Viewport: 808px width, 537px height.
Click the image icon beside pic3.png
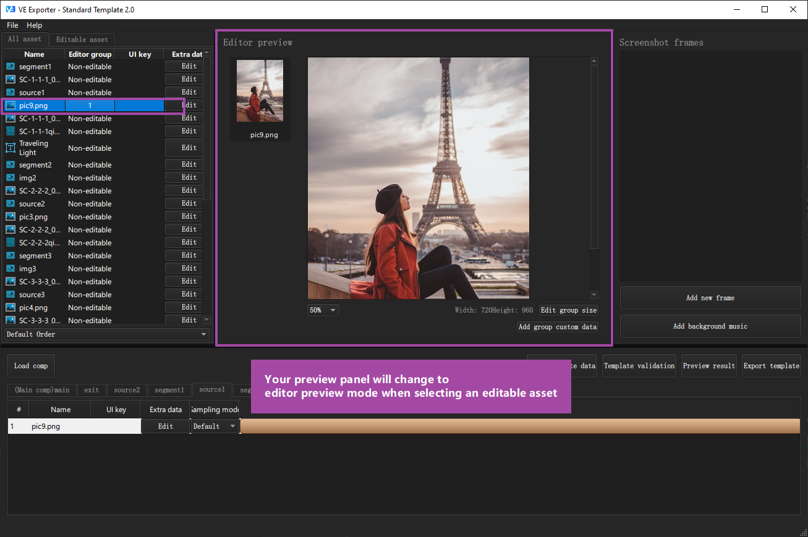click(11, 216)
